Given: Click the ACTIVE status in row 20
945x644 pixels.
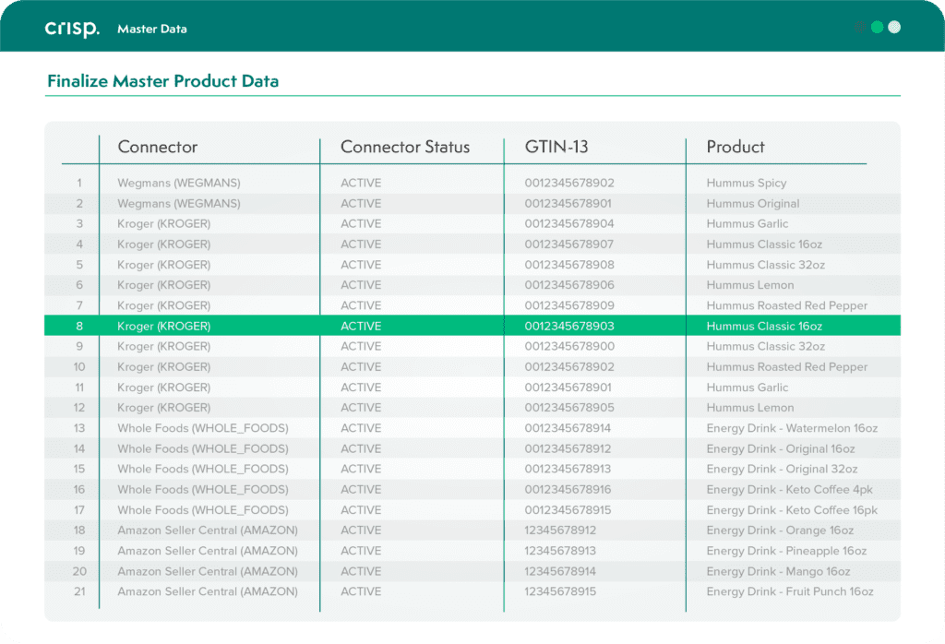Looking at the screenshot, I should coord(361,571).
